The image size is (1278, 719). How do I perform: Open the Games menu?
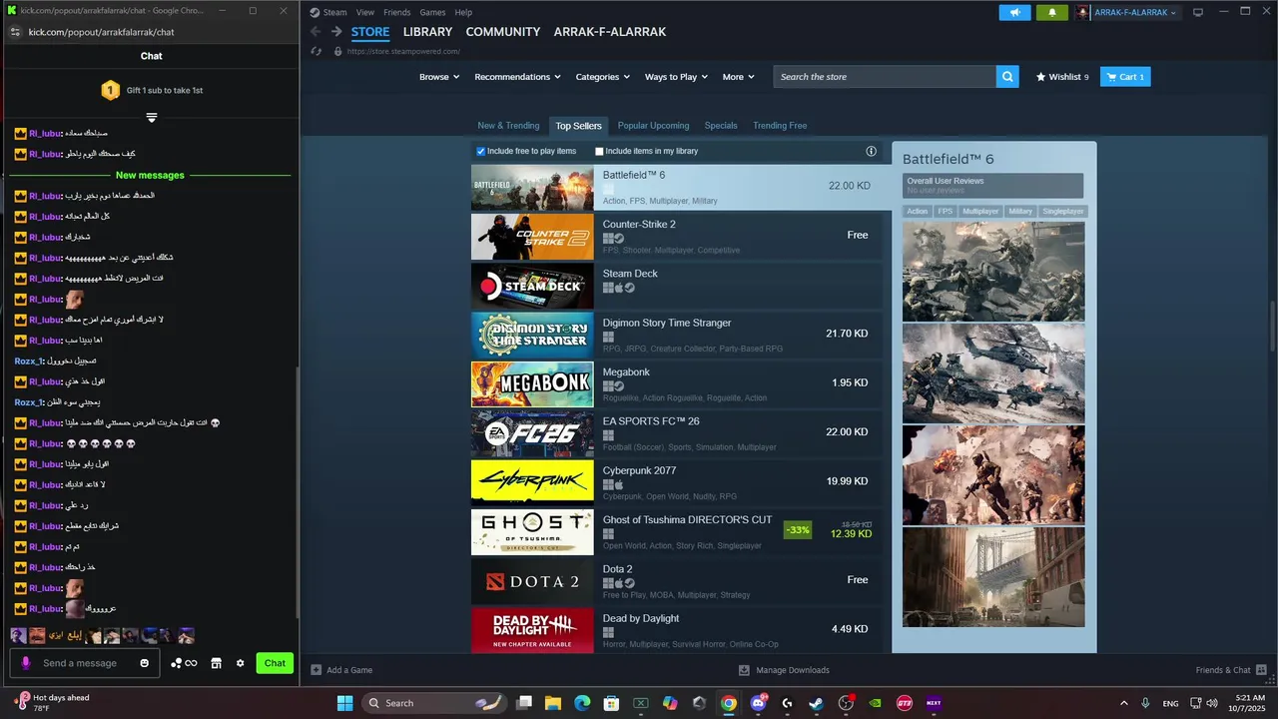(432, 13)
